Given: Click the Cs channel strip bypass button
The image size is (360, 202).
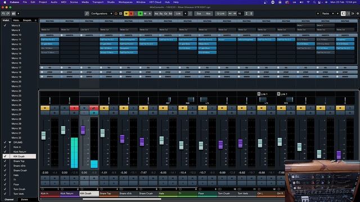Looking at the screenshot, I should pos(166,13).
